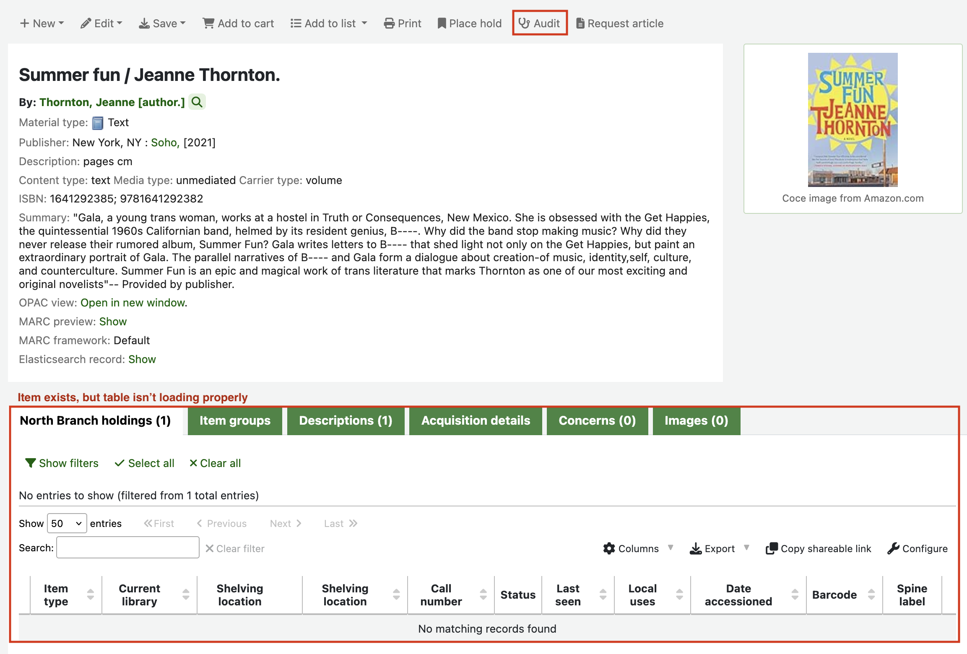This screenshot has height=654, width=967.
Task: Expand the Columns visibility dropdown
Action: 637,548
